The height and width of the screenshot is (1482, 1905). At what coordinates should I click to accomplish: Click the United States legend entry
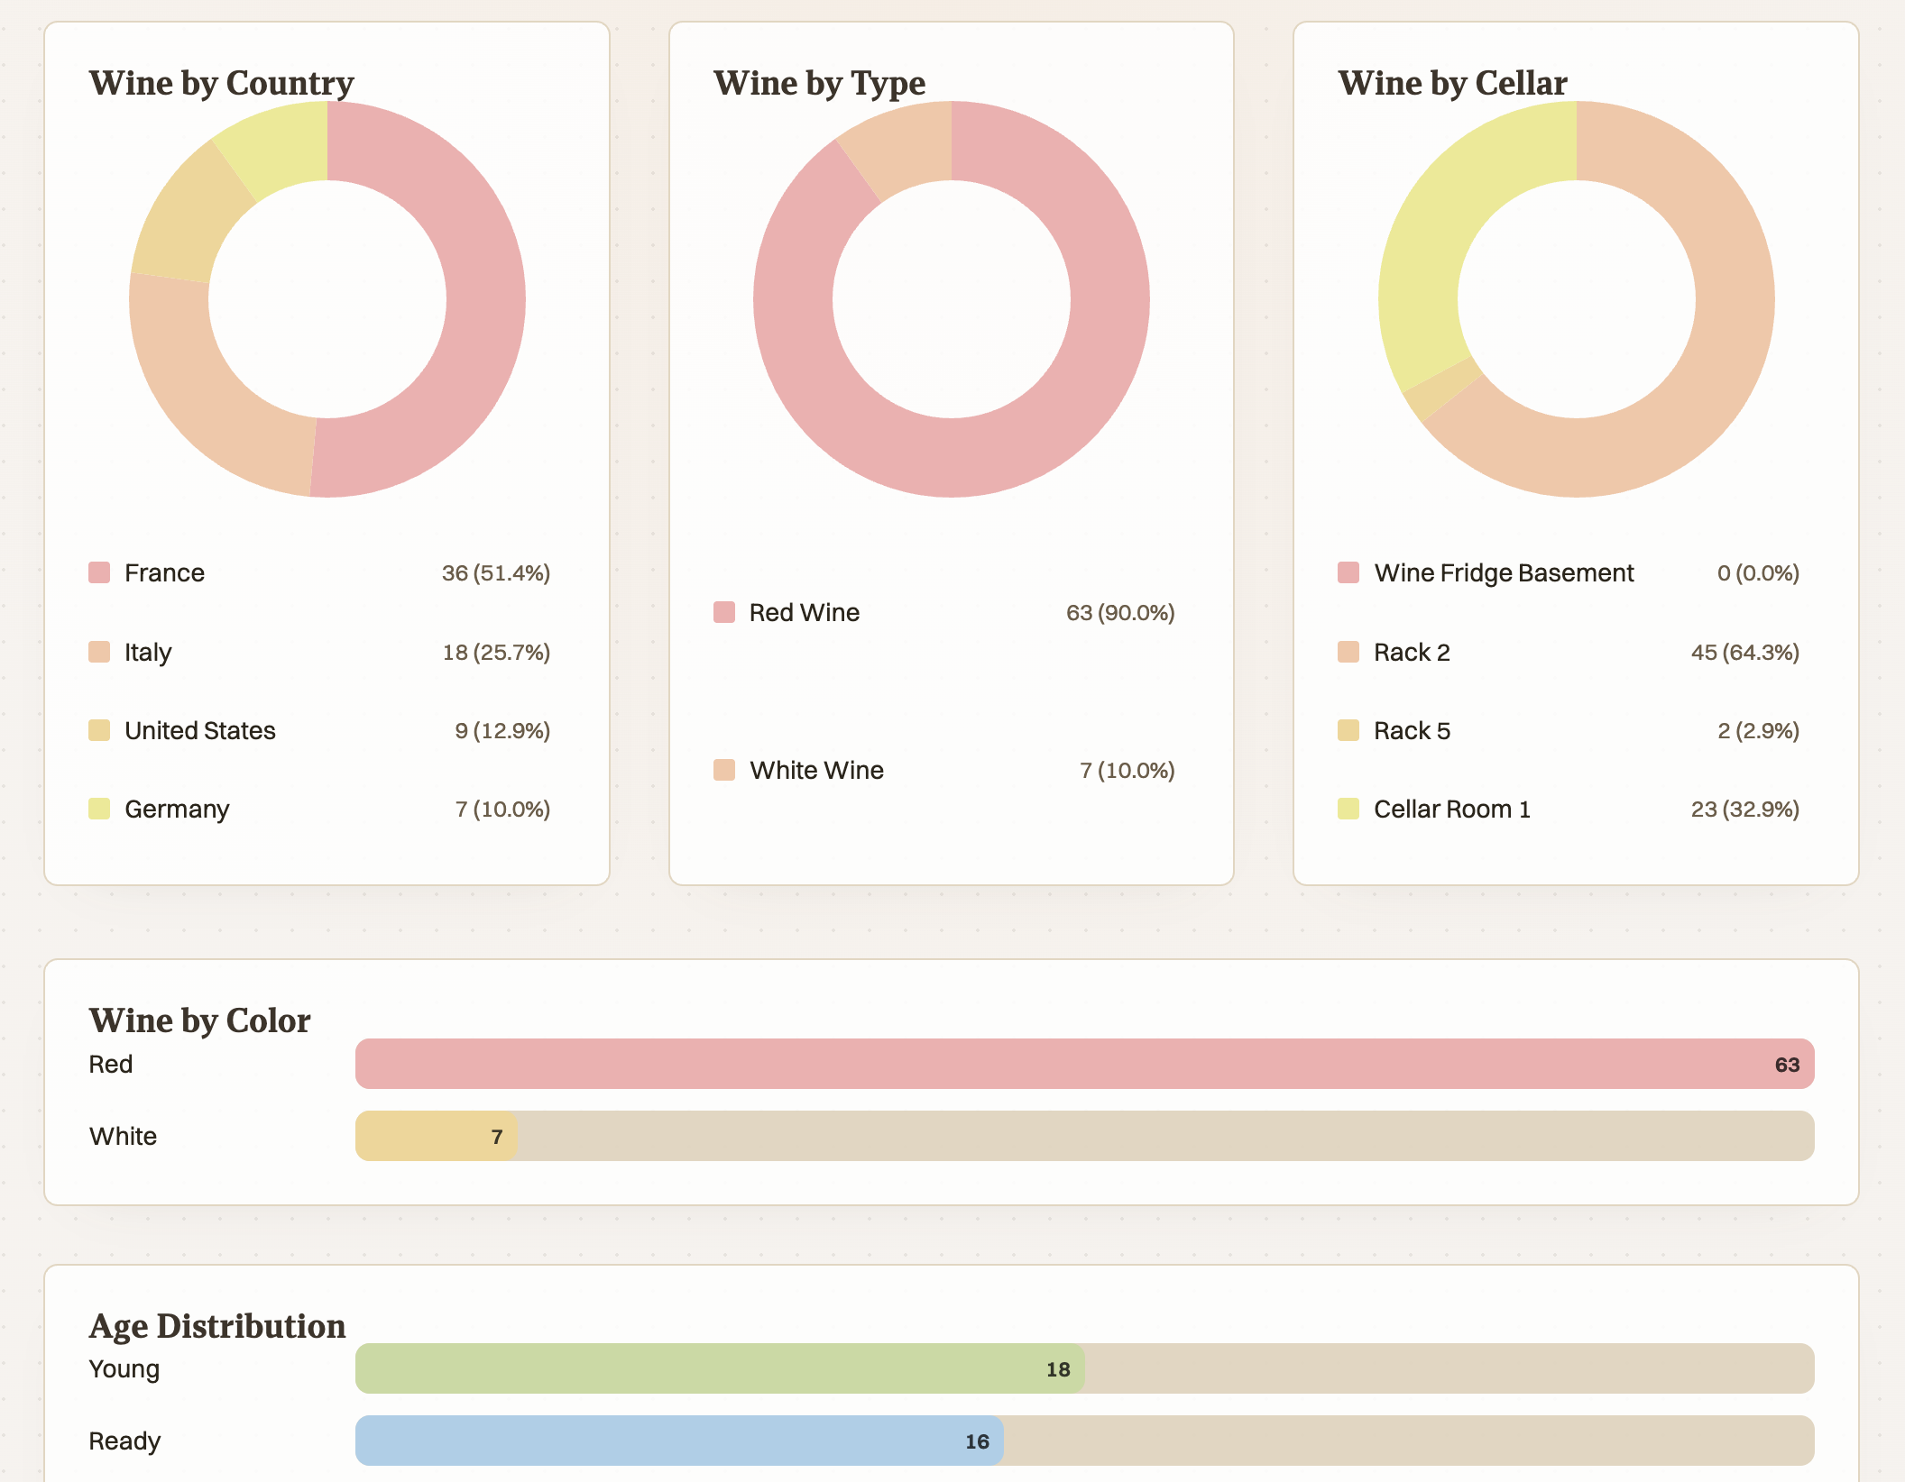pyautogui.click(x=200, y=730)
